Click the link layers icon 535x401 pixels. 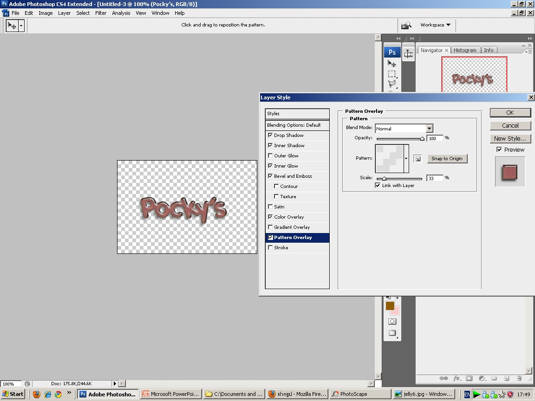tap(443, 378)
